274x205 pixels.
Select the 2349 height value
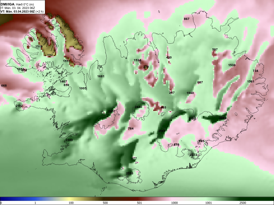click(x=69, y=140)
